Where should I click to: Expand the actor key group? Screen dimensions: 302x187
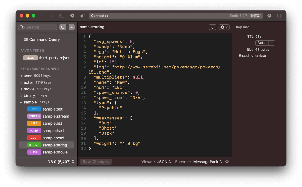coord(21,82)
